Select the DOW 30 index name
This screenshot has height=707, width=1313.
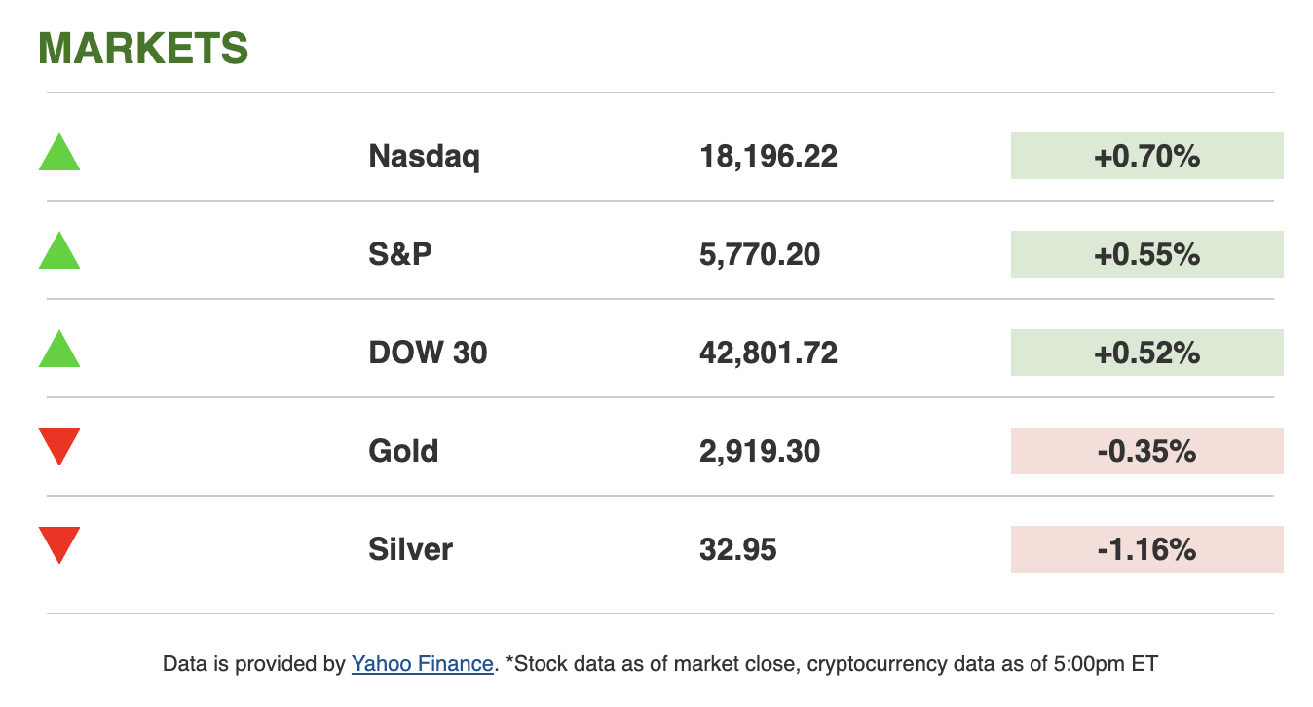coord(428,353)
